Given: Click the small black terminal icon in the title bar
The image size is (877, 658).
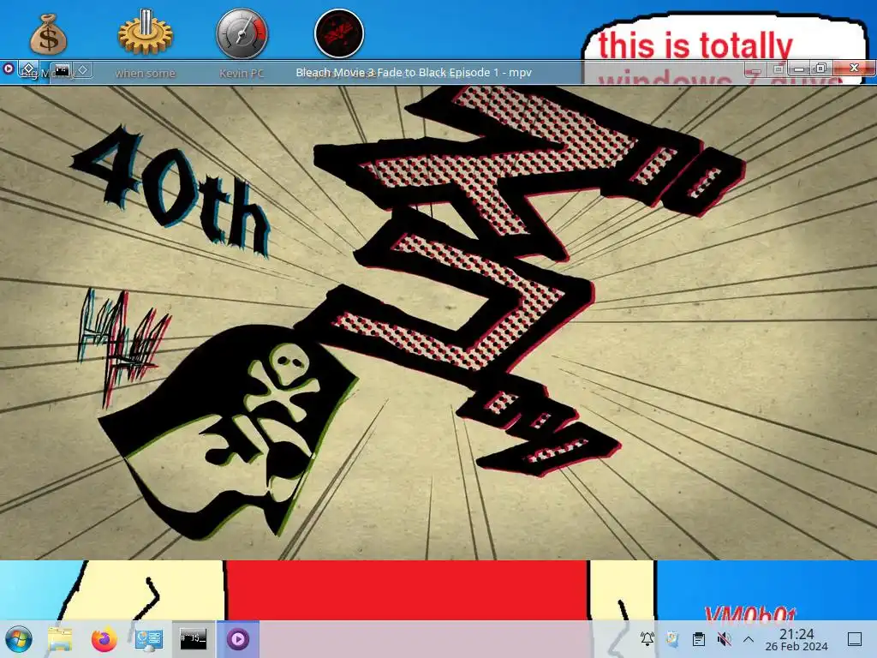Looking at the screenshot, I should click(x=62, y=70).
